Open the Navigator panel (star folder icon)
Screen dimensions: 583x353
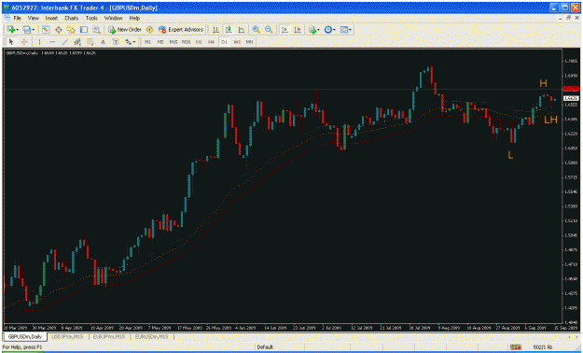coord(71,30)
